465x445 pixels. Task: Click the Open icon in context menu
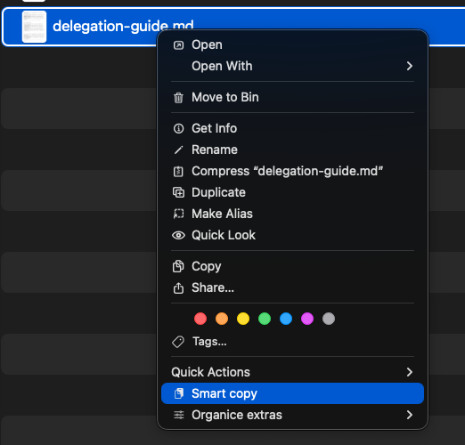tap(178, 45)
